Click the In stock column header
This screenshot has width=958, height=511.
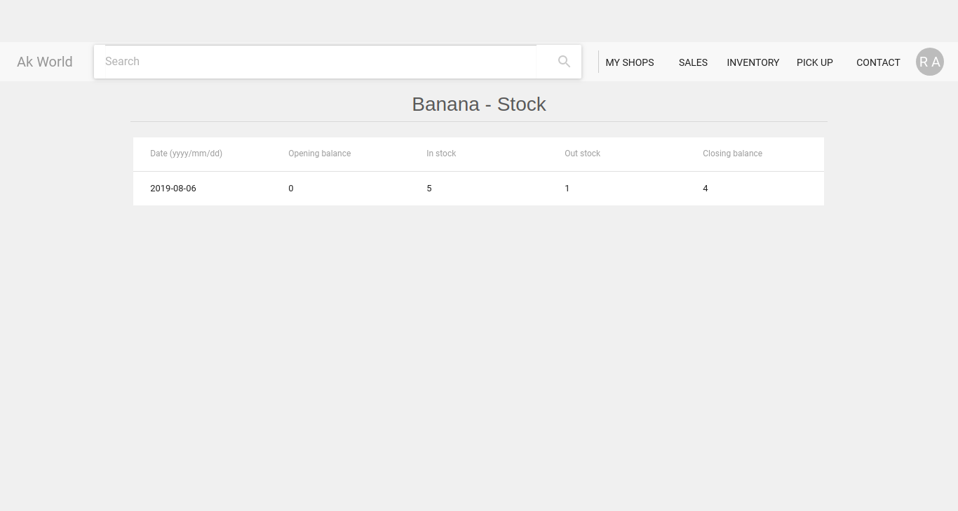(441, 154)
